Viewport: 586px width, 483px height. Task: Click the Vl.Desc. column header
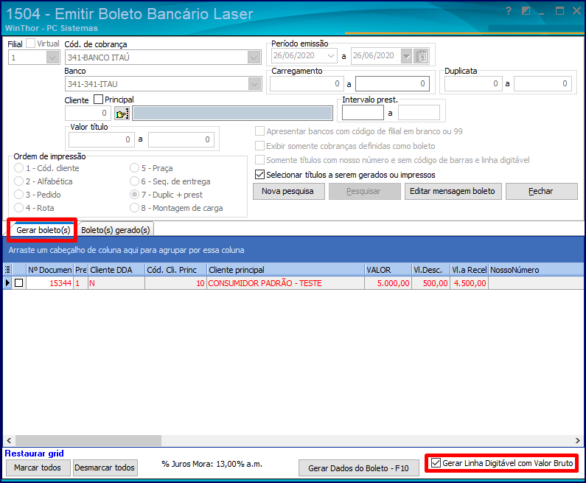pos(431,270)
